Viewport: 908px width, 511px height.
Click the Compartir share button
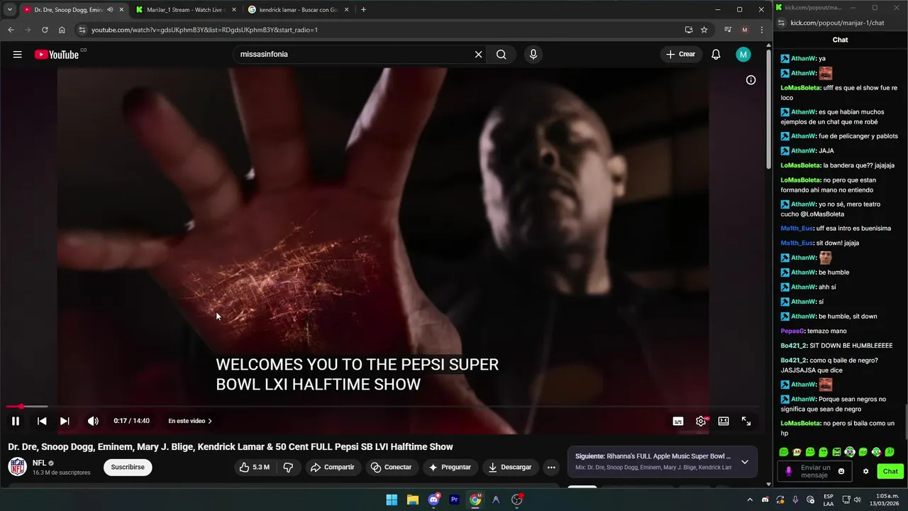[332, 467]
